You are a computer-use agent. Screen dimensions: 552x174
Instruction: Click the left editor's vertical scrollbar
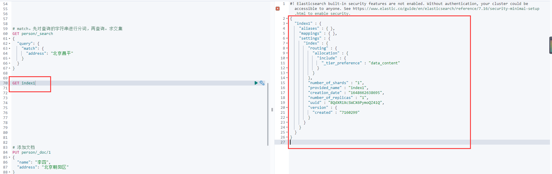[x=268, y=114]
